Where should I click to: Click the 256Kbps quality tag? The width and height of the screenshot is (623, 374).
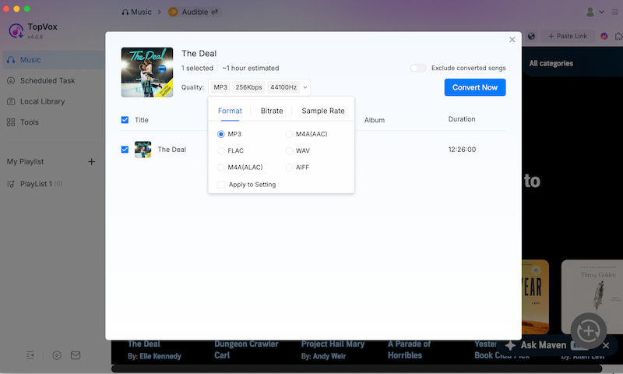point(248,87)
